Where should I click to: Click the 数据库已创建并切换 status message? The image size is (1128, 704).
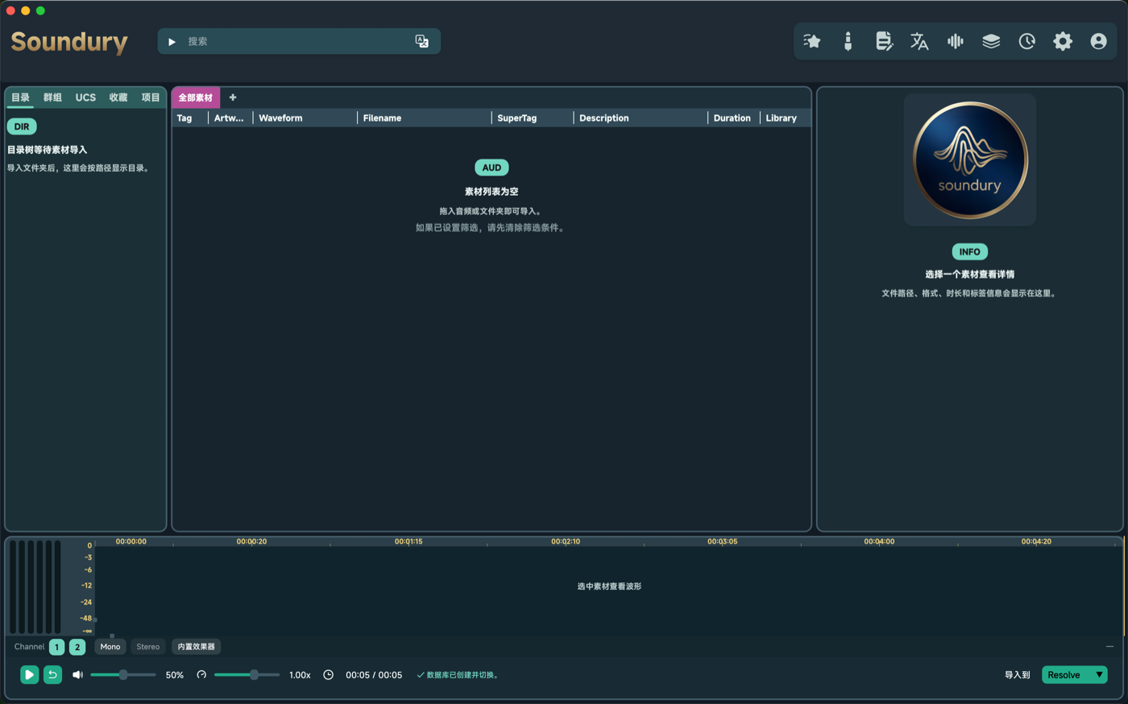click(458, 675)
